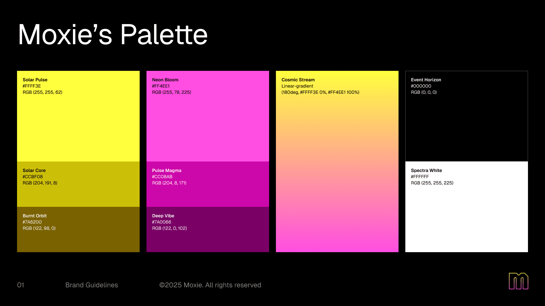
Task: Click the Brand Guidelines footer text
Action: click(x=91, y=285)
